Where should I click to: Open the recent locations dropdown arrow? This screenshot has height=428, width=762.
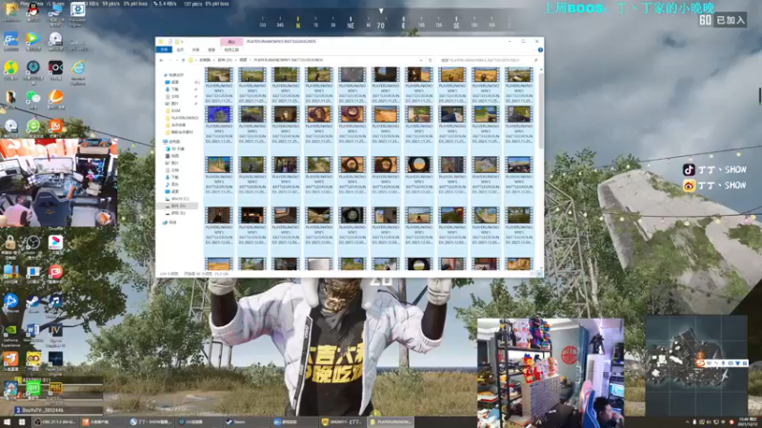click(177, 60)
